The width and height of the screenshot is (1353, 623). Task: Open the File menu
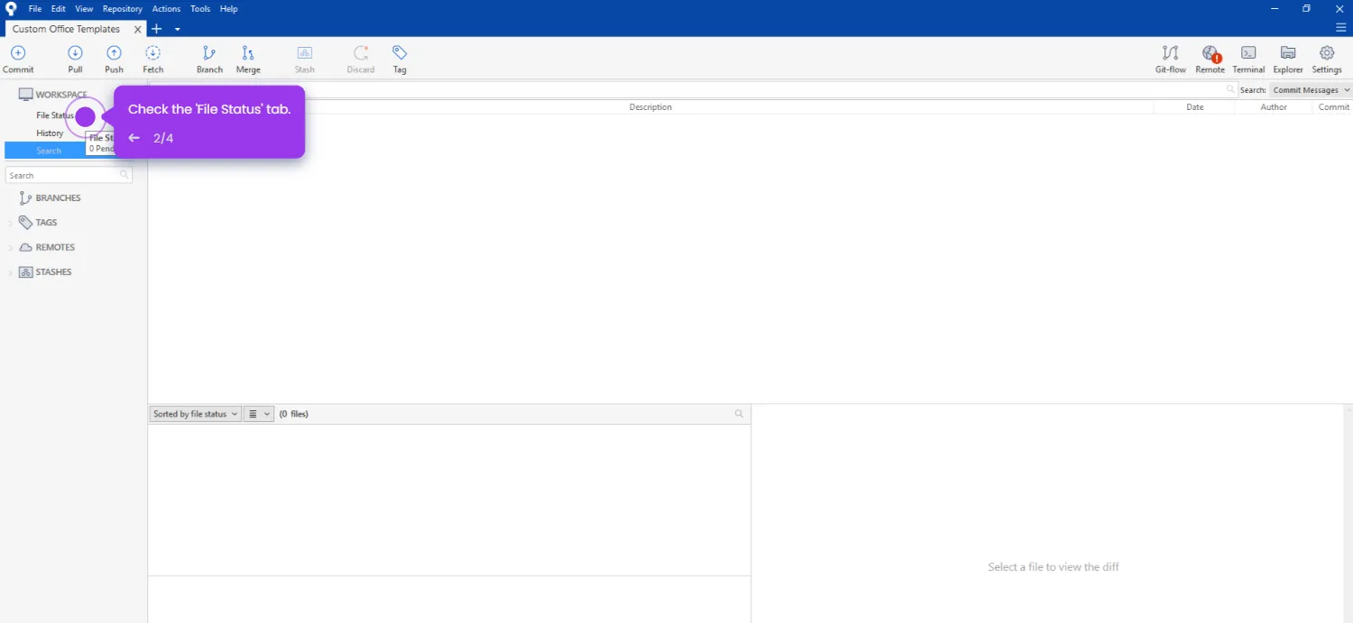[35, 9]
